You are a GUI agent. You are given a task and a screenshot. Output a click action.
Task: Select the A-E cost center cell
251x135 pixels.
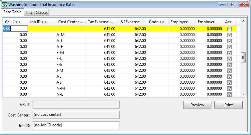pos(71,47)
